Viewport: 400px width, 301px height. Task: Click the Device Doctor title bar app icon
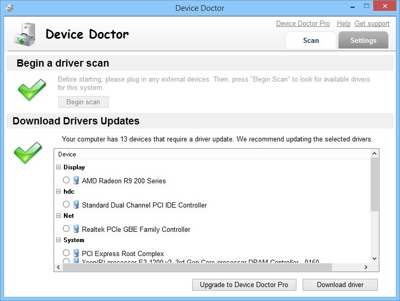pos(9,8)
